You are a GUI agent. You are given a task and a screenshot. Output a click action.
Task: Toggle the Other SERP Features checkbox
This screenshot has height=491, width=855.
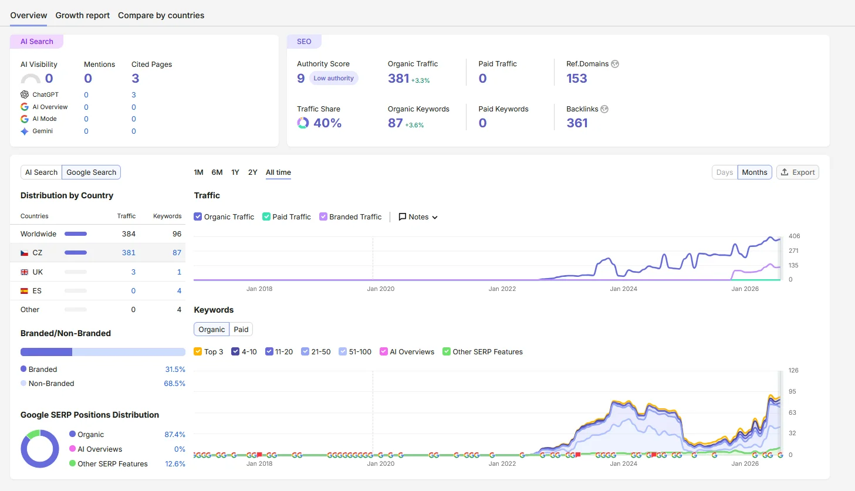click(x=447, y=351)
